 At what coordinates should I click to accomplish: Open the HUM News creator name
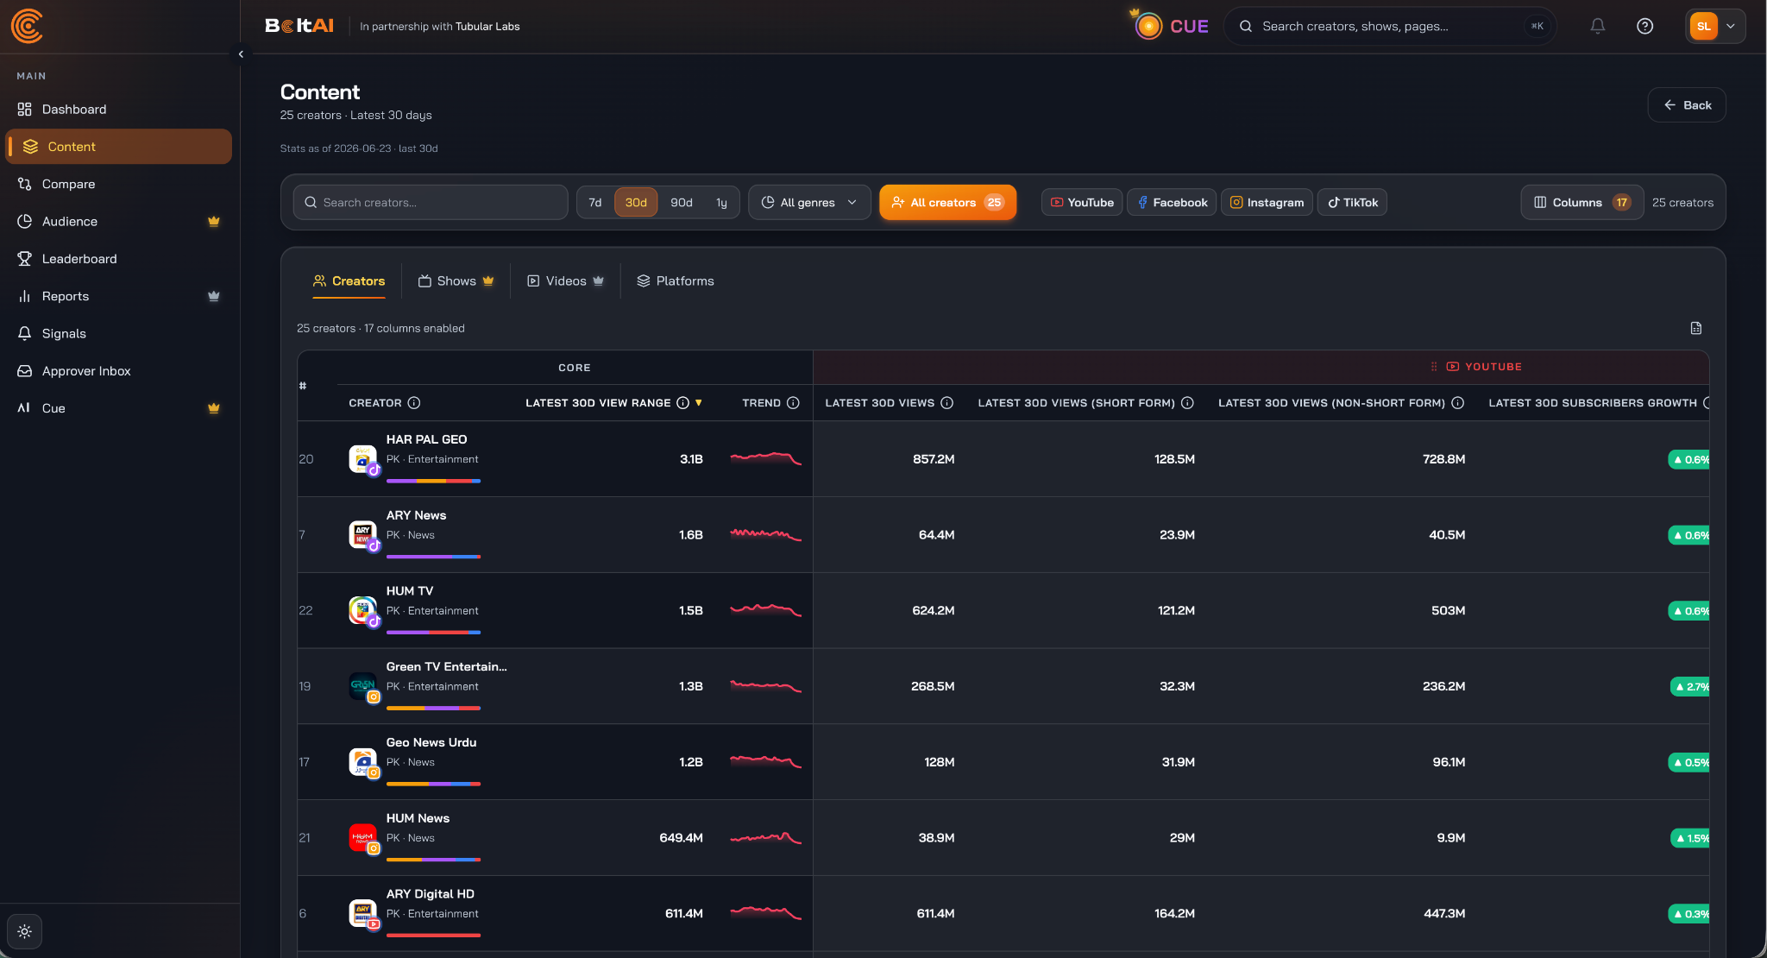[418, 818]
